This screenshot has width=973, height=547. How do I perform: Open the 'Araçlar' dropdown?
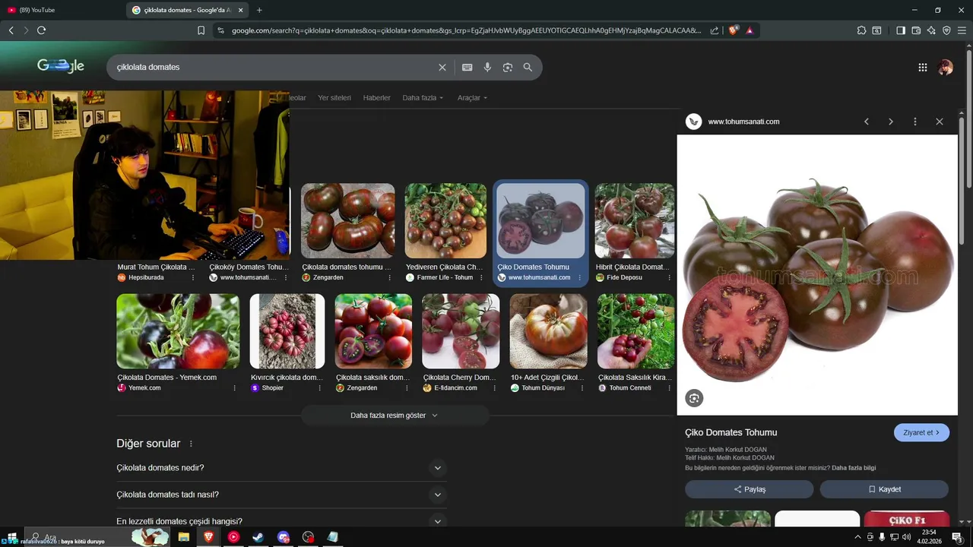[472, 98]
